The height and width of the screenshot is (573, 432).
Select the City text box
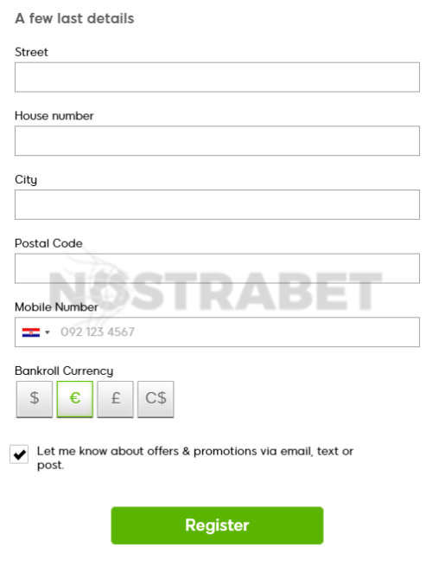point(217,204)
